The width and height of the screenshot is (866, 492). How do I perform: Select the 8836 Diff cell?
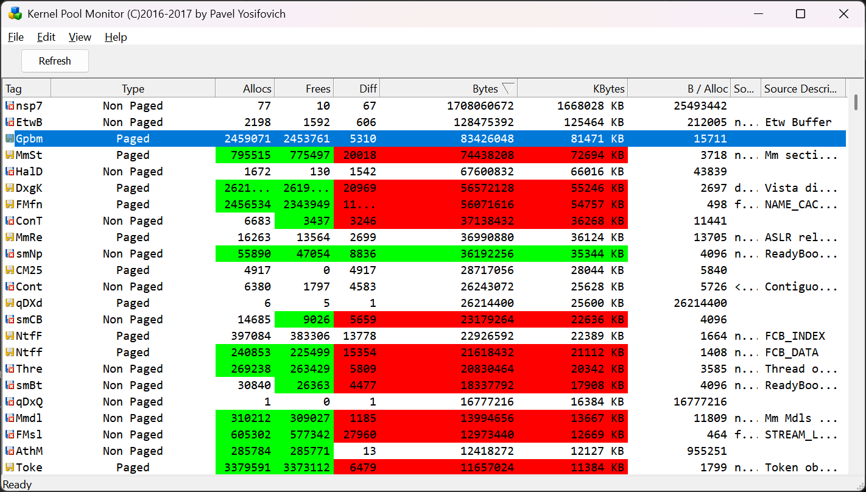coord(356,254)
